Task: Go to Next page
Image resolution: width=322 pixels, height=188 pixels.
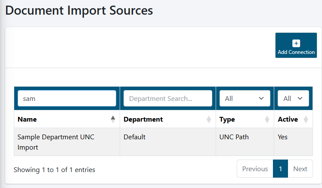Action: 300,169
